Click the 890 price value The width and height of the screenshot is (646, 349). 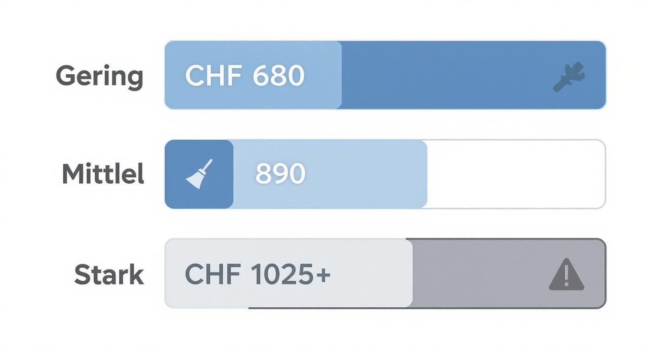[280, 174]
